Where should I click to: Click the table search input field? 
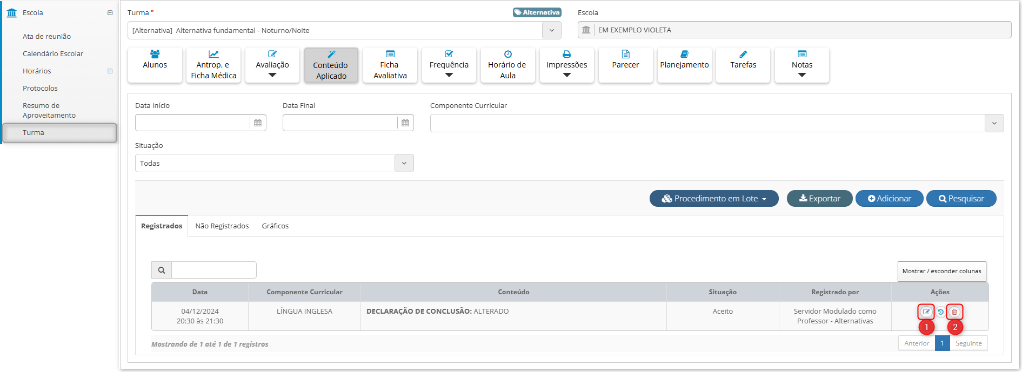[x=214, y=270]
